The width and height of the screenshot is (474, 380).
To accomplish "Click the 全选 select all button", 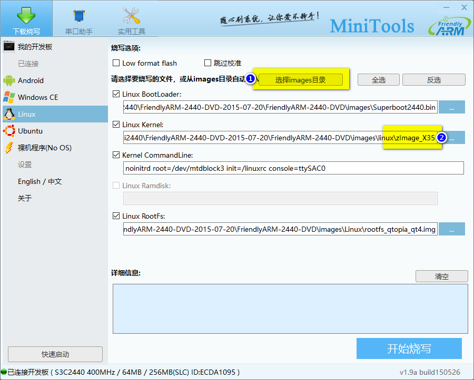I will coord(379,80).
